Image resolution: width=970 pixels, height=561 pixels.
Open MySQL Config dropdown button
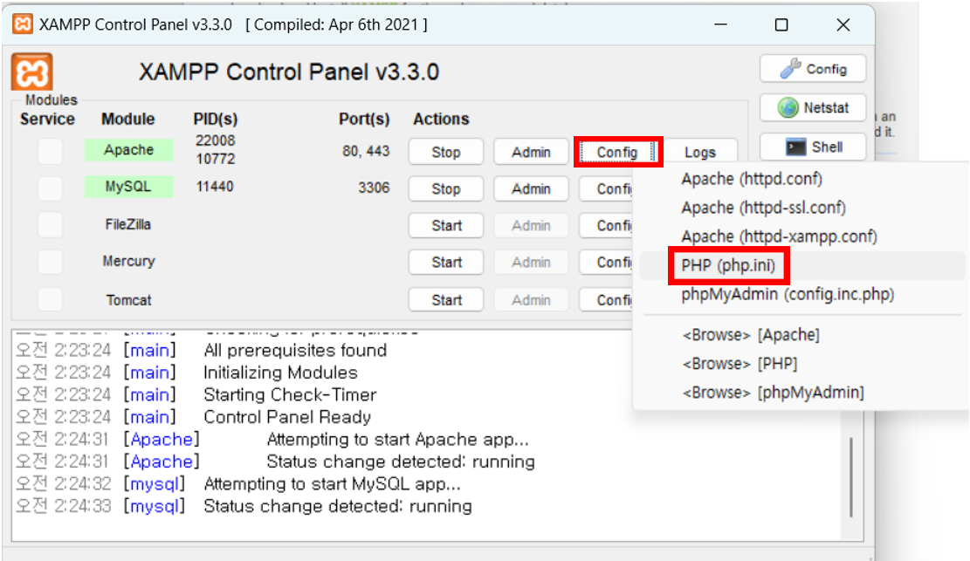(x=606, y=189)
